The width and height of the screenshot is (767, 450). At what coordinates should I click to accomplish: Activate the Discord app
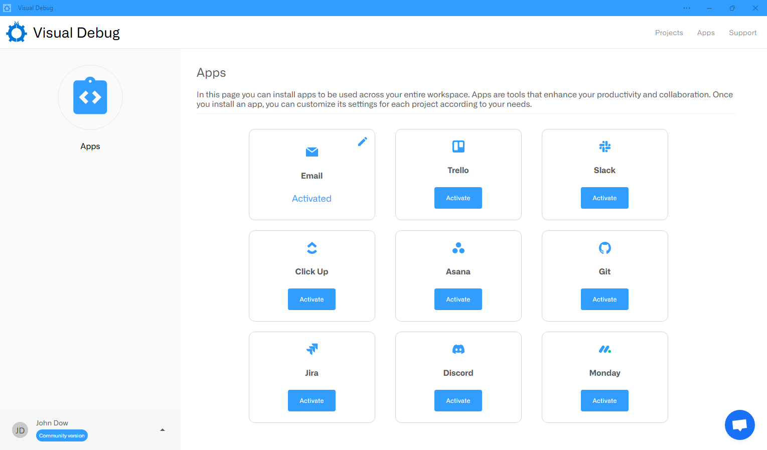pos(458,400)
